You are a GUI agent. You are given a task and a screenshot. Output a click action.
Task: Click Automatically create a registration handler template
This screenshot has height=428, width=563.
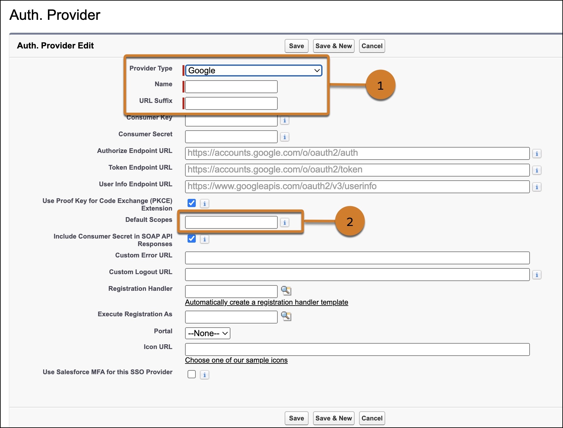click(x=266, y=302)
